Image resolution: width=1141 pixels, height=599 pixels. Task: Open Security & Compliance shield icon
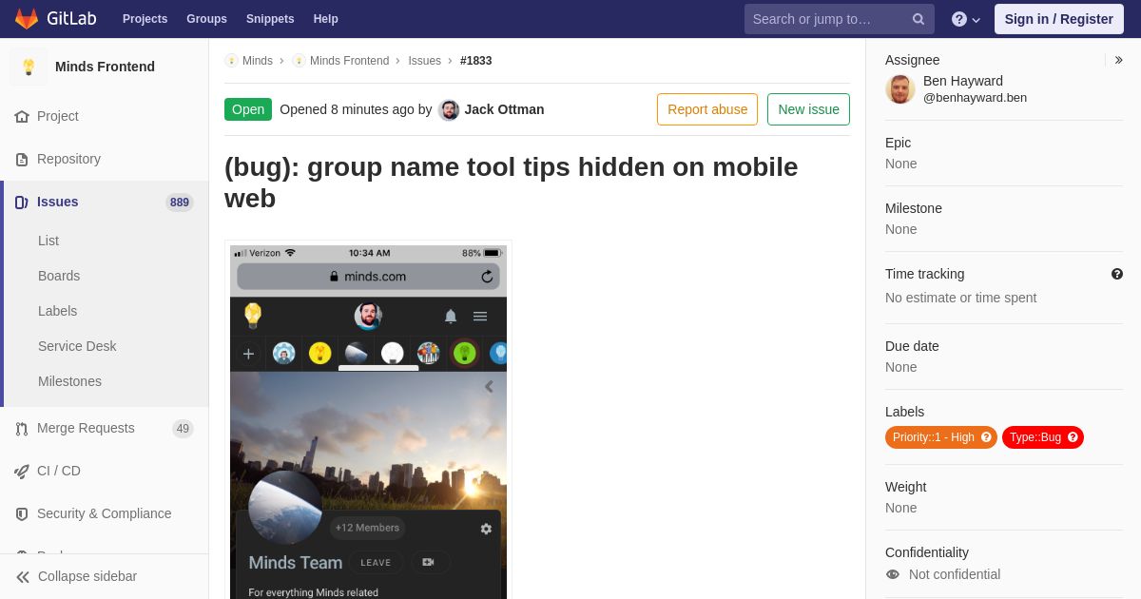pyautogui.click(x=22, y=513)
